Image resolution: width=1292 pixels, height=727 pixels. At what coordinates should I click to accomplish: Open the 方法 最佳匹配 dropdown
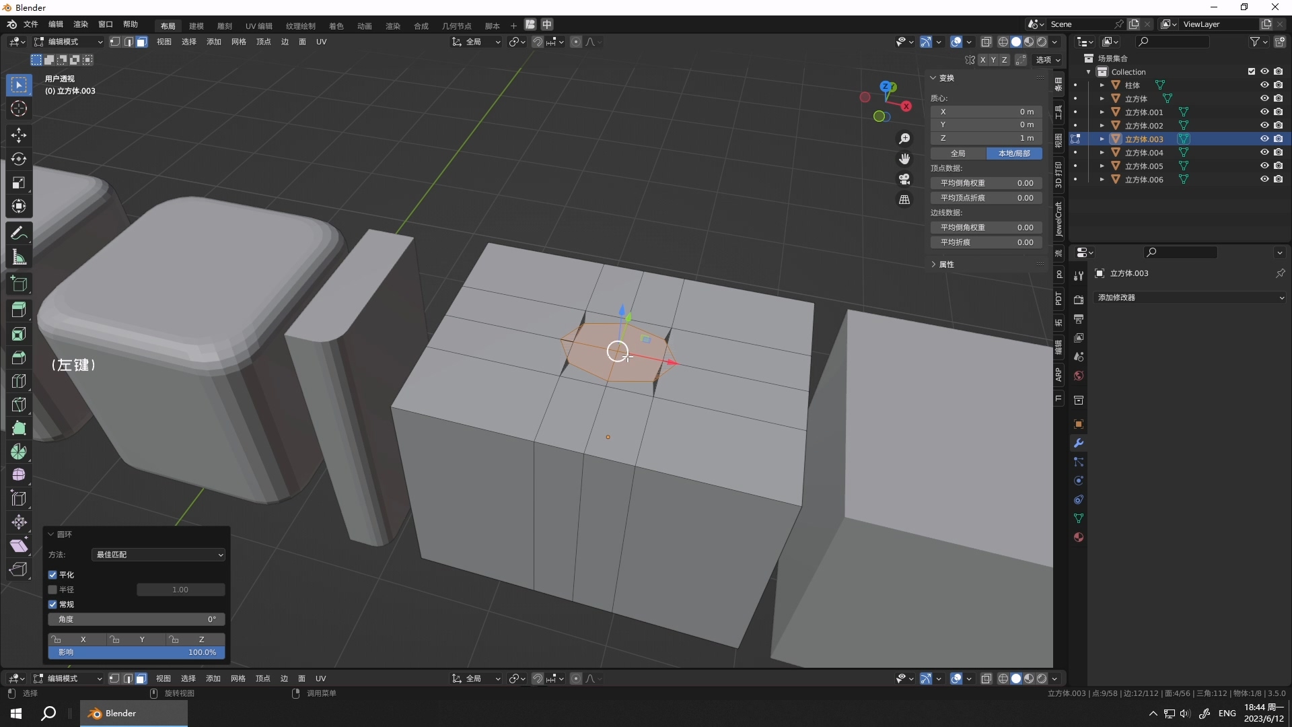point(158,555)
